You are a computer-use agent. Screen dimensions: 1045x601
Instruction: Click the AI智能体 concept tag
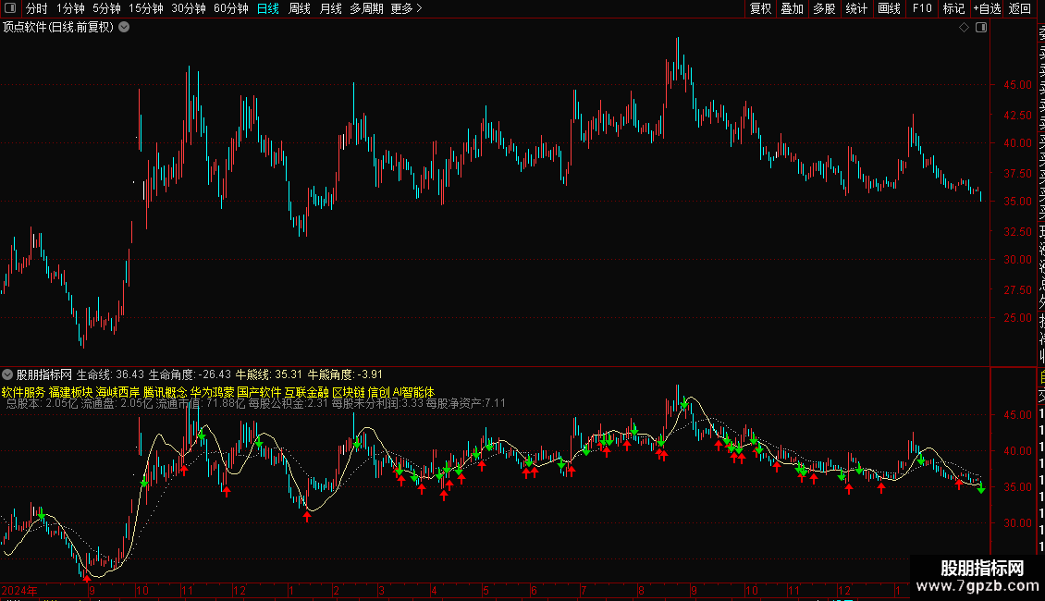click(414, 392)
